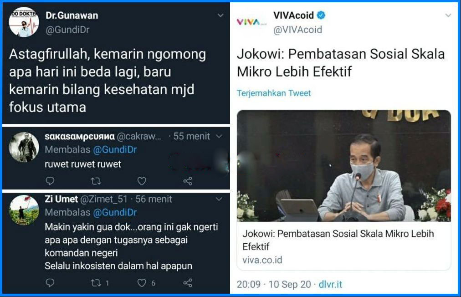Viewport: 461px width, 297px height.
Task: Expand options for sakasampeurna's reply
Action: [x=219, y=136]
